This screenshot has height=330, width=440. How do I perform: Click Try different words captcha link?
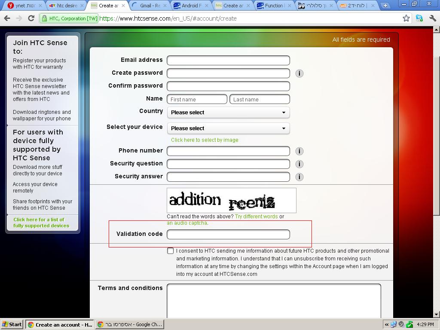tap(256, 217)
